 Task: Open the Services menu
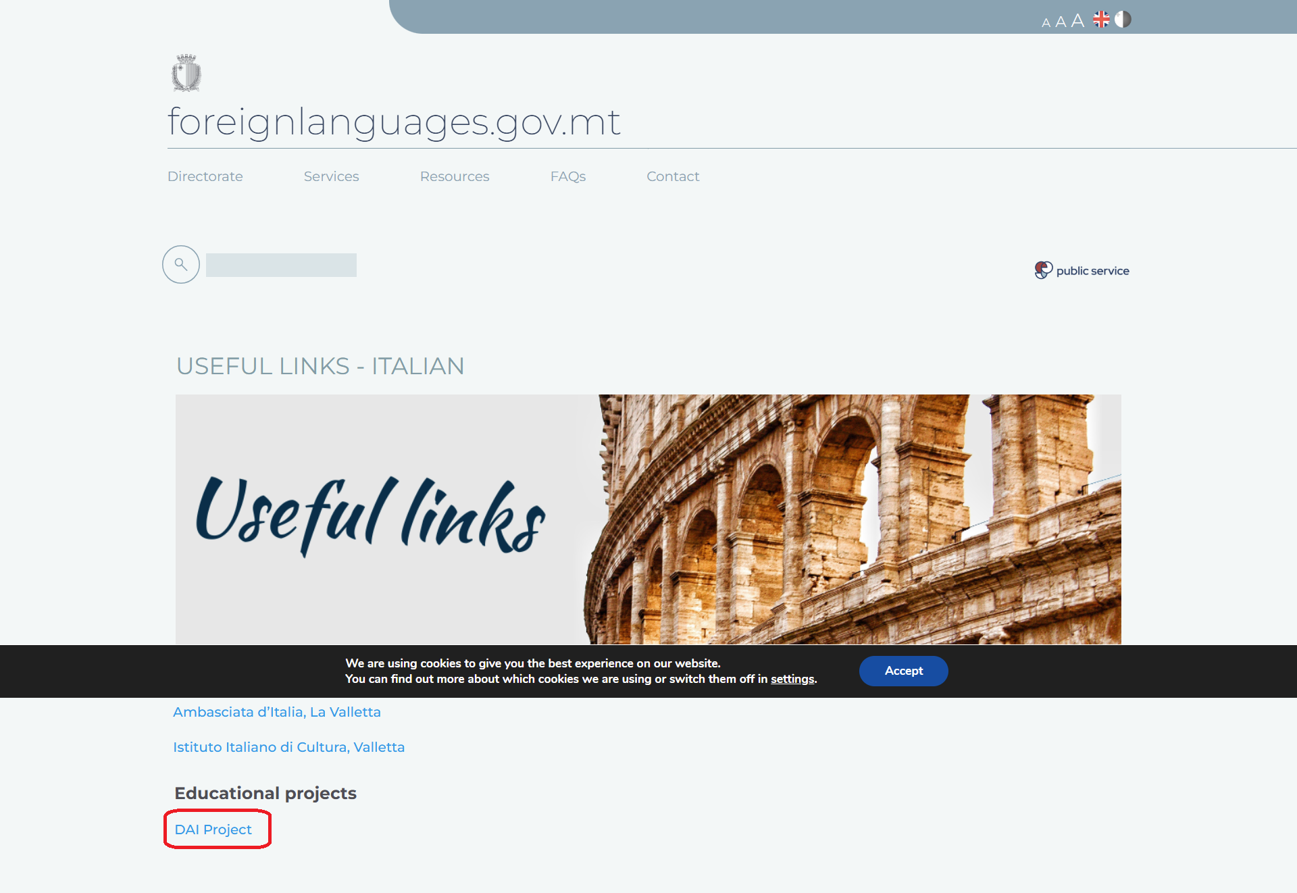[x=331, y=176]
